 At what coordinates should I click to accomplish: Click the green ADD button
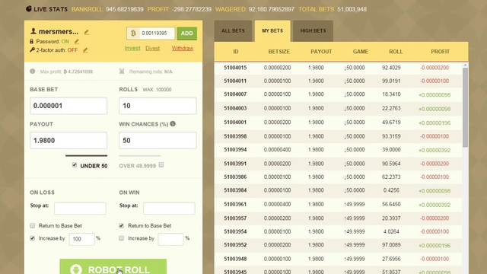[x=187, y=33]
